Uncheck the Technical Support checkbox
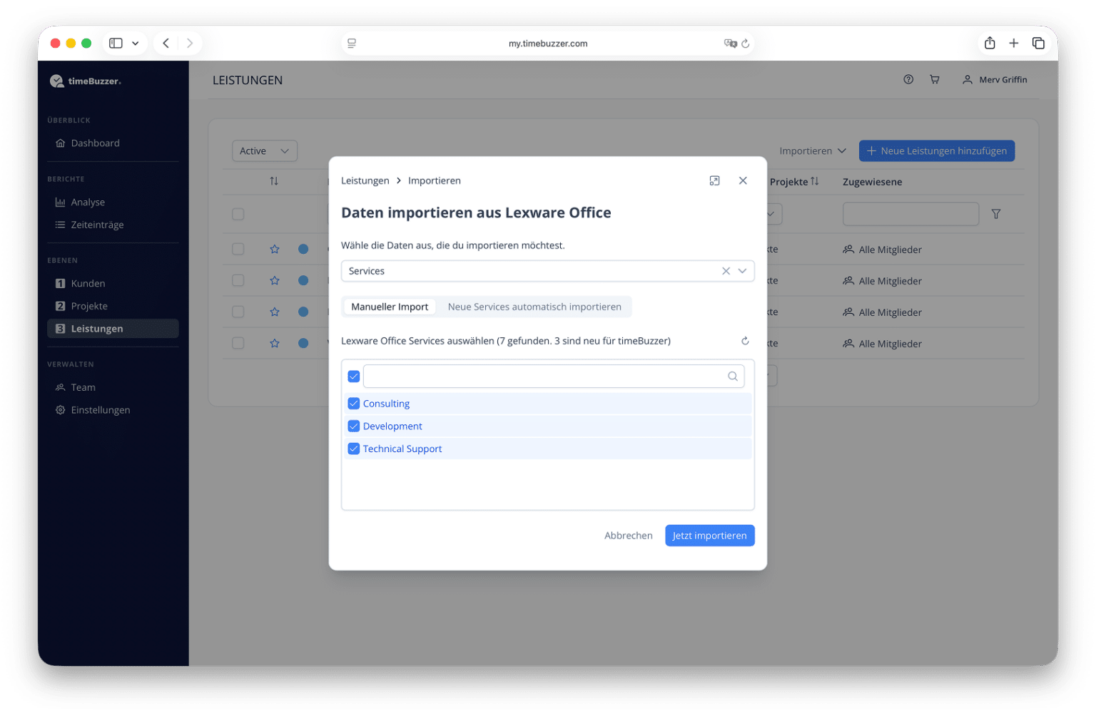The height and width of the screenshot is (716, 1096). 354,449
